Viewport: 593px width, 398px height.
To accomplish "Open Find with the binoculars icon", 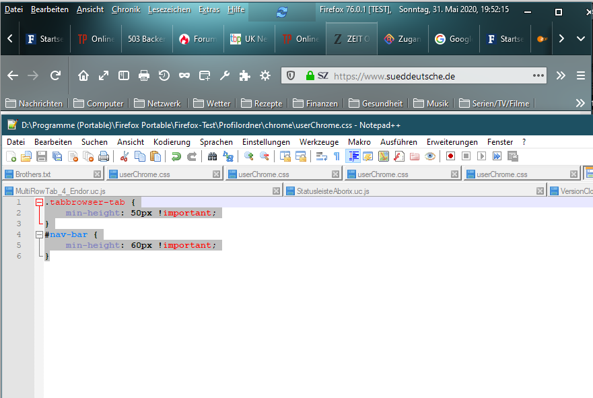I will click(x=213, y=156).
